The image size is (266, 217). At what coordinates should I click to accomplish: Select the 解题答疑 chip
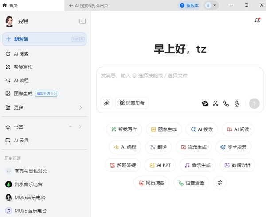click(123, 165)
